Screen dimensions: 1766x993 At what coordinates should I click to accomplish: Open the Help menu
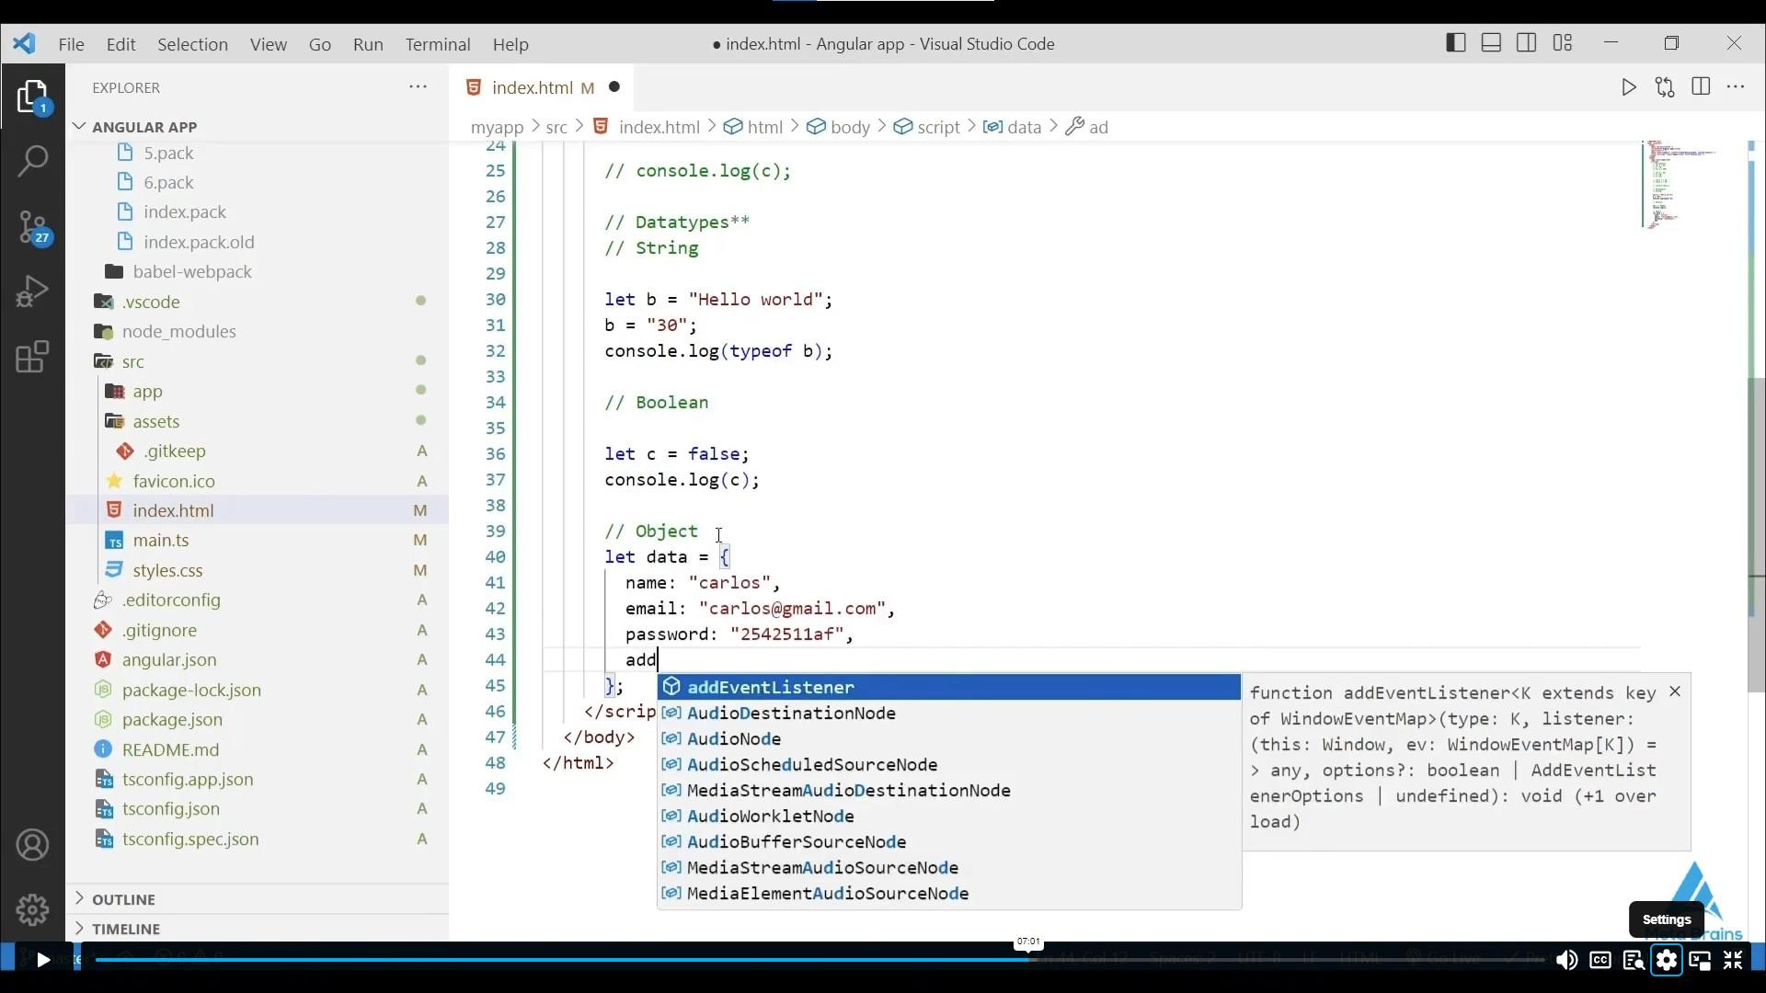[x=510, y=44]
